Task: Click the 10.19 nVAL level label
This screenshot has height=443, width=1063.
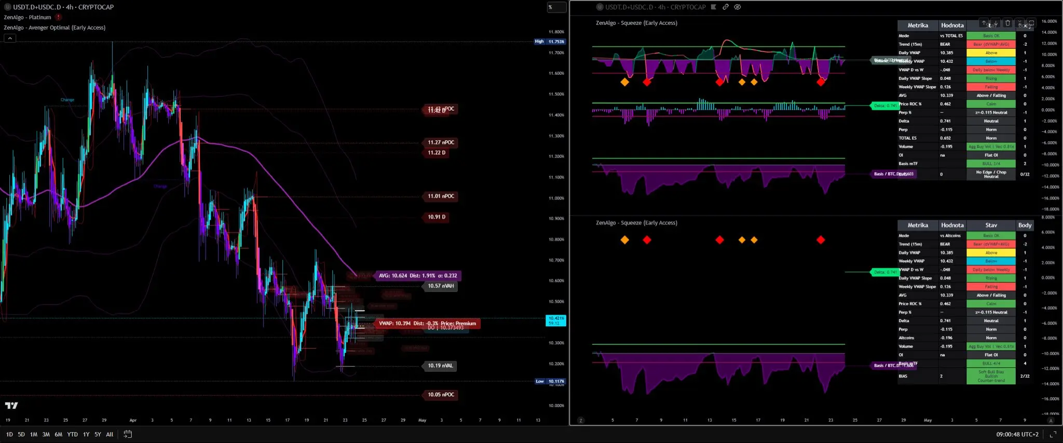Action: pos(440,366)
